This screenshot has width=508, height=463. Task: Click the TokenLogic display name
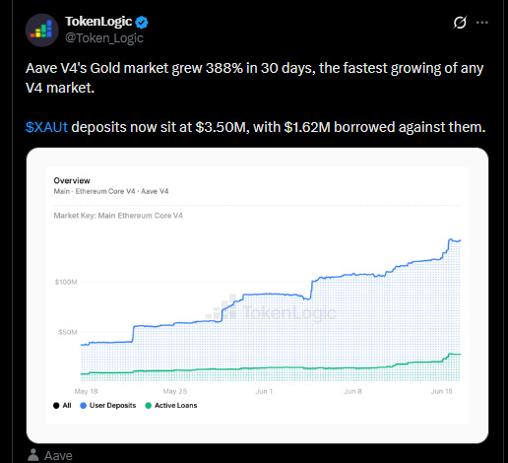pyautogui.click(x=98, y=22)
